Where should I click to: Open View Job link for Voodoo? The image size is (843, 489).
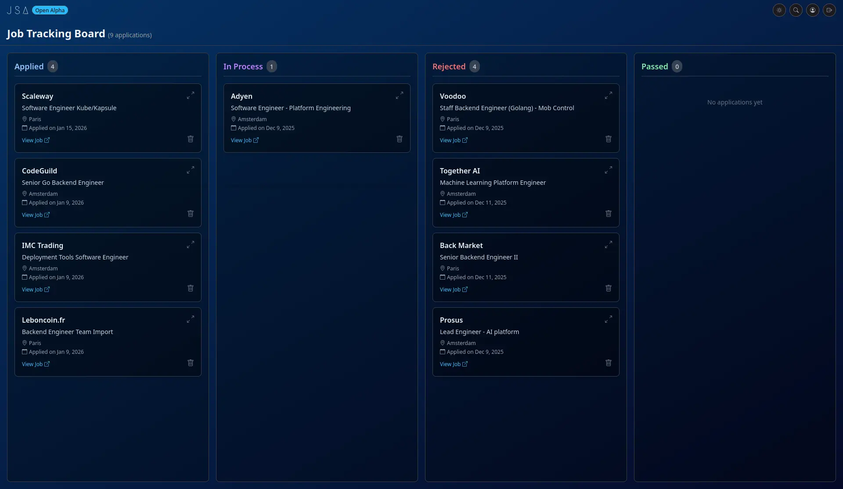454,140
